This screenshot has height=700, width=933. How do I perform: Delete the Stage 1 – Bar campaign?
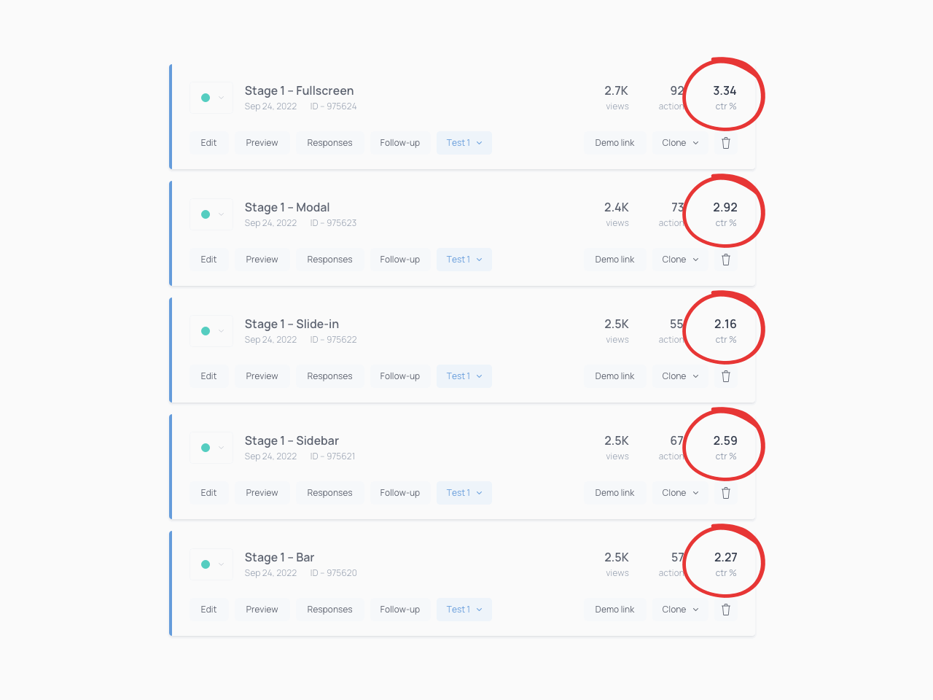726,610
